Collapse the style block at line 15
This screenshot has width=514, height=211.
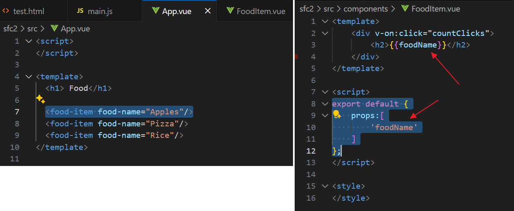[x=325, y=186]
